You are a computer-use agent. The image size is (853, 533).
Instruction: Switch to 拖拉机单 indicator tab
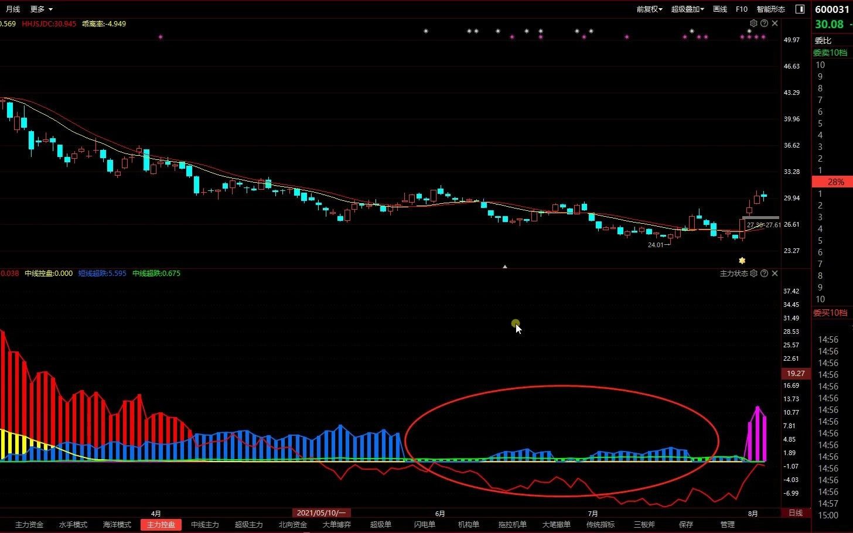[513, 525]
